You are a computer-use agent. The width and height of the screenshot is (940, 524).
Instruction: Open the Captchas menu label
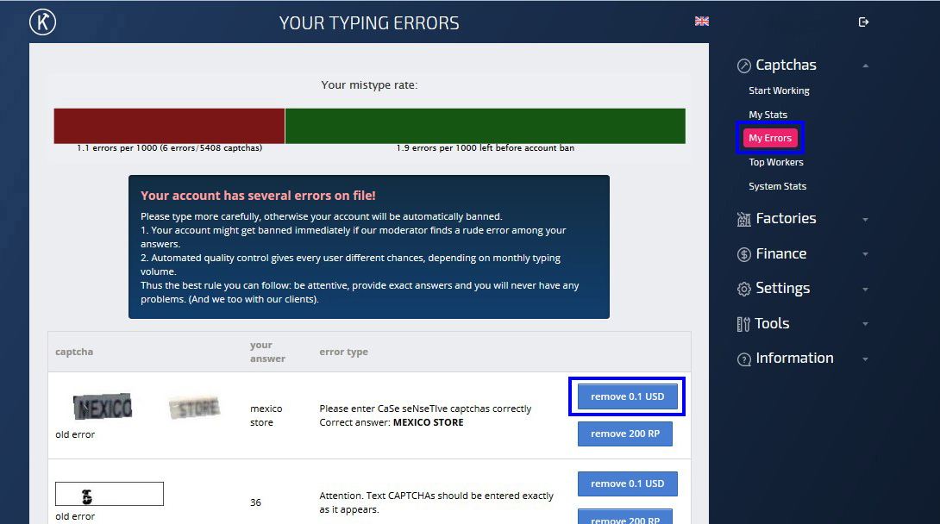(x=786, y=65)
